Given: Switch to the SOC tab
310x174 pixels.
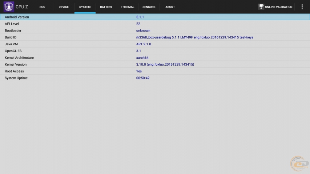Looking at the screenshot, I should [x=42, y=7].
